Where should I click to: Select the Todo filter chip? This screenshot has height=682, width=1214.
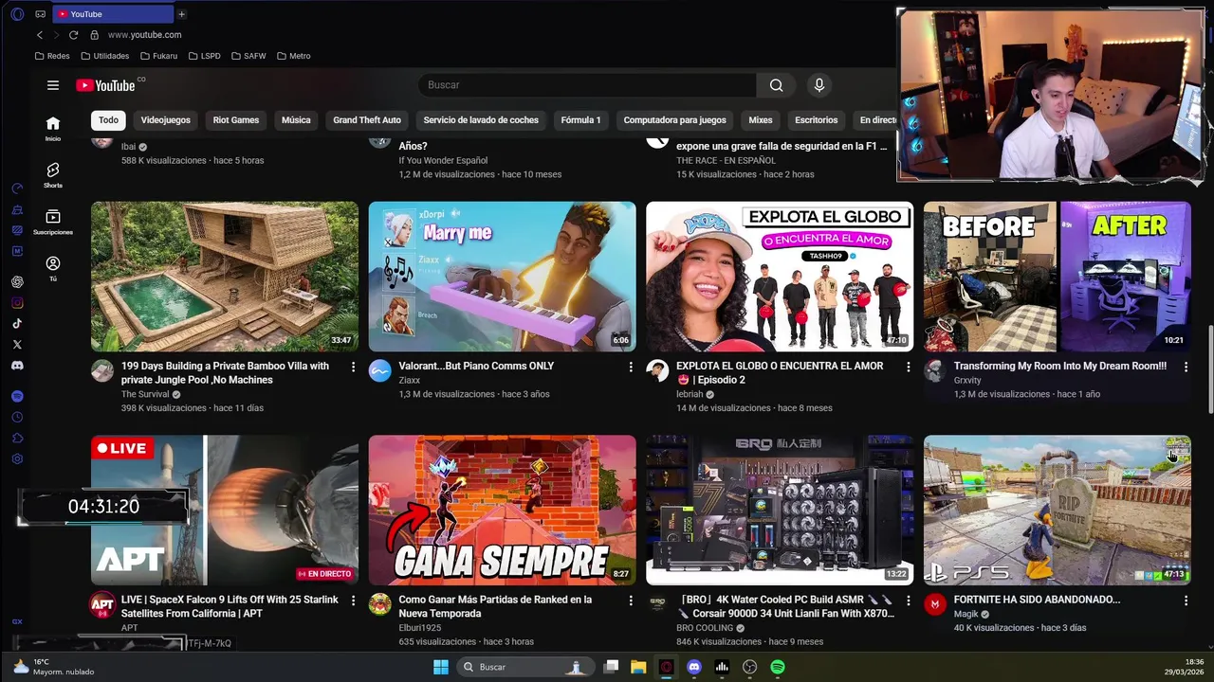click(x=108, y=120)
